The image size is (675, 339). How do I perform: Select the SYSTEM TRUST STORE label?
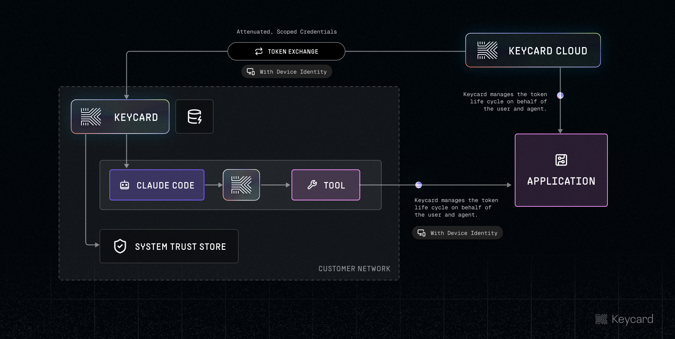(180, 247)
